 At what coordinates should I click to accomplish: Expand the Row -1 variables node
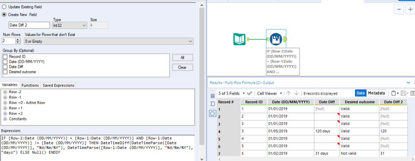[5, 97]
